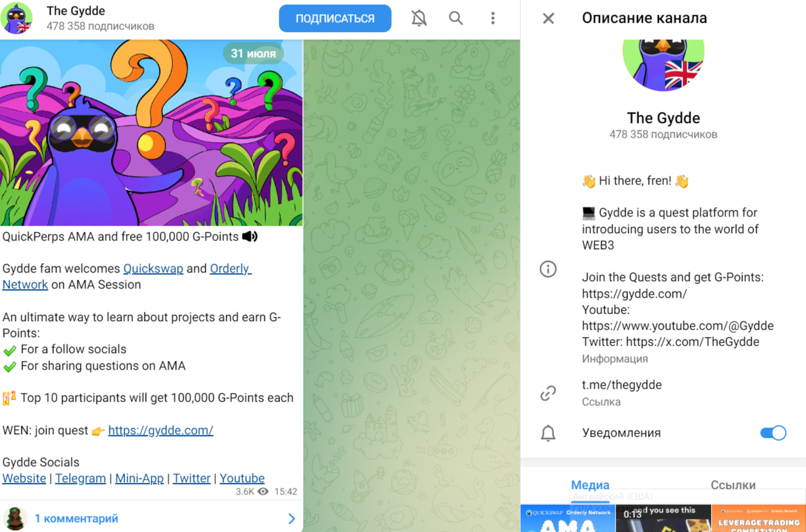Open the question marks post image
806x532 pixels.
[x=151, y=133]
